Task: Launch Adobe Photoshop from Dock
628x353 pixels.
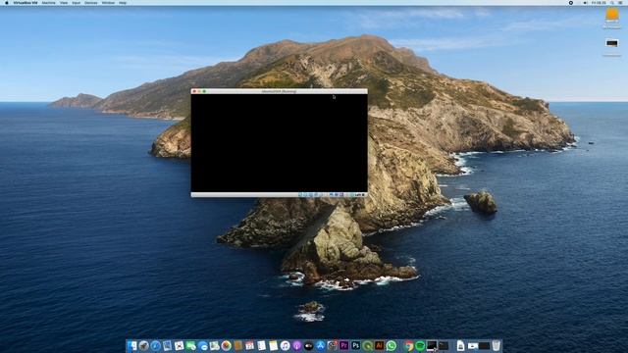Action: (x=355, y=345)
